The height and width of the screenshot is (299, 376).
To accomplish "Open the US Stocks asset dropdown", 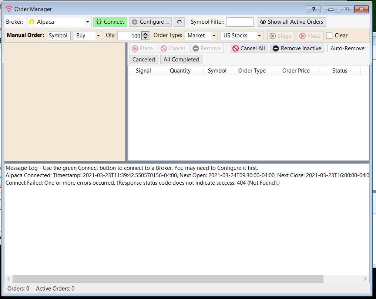I will [x=241, y=36].
